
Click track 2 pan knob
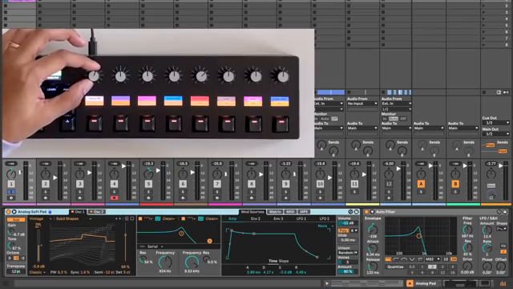pos(46,173)
